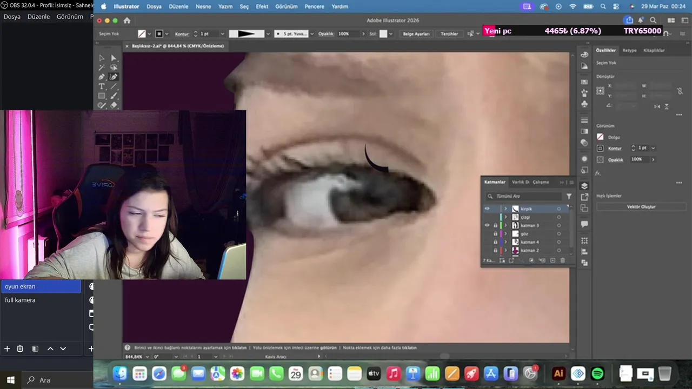This screenshot has height=389, width=692.
Task: Click fill swatch in control bar
Action: tap(142, 33)
